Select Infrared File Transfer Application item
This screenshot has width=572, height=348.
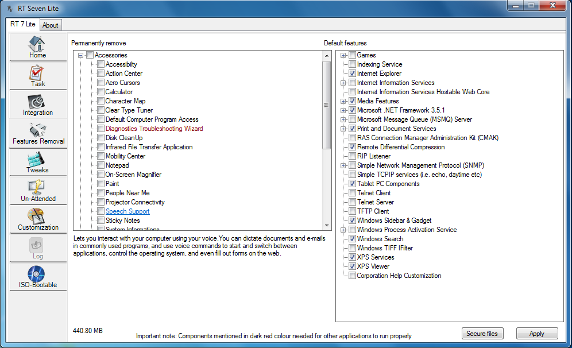point(149,147)
